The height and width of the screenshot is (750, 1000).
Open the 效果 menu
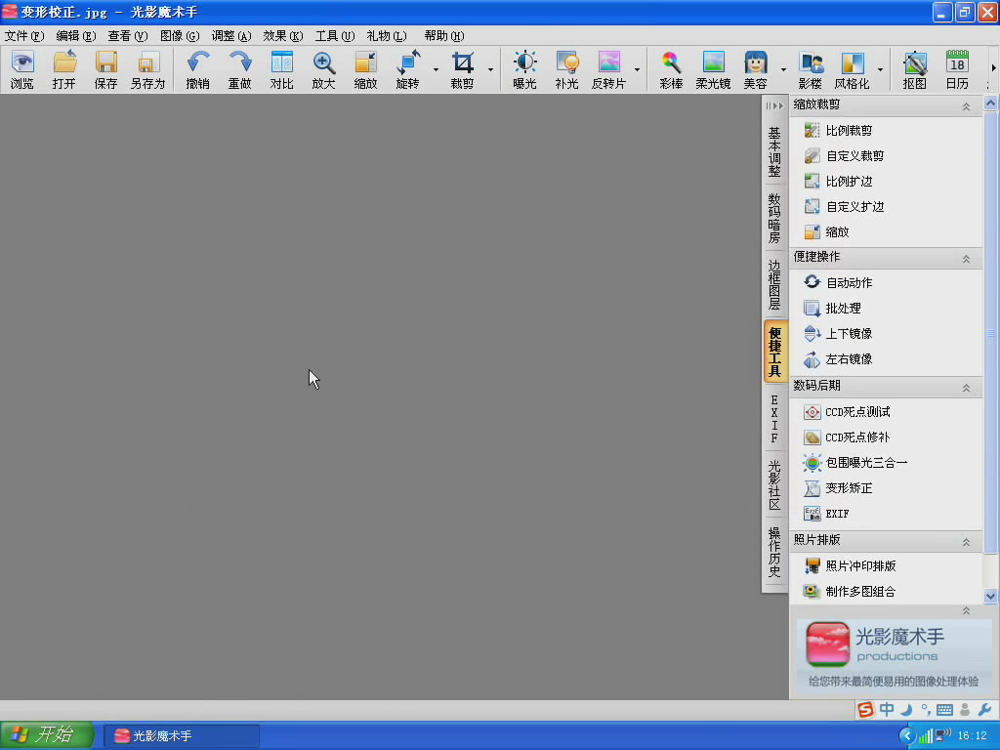pyautogui.click(x=282, y=36)
